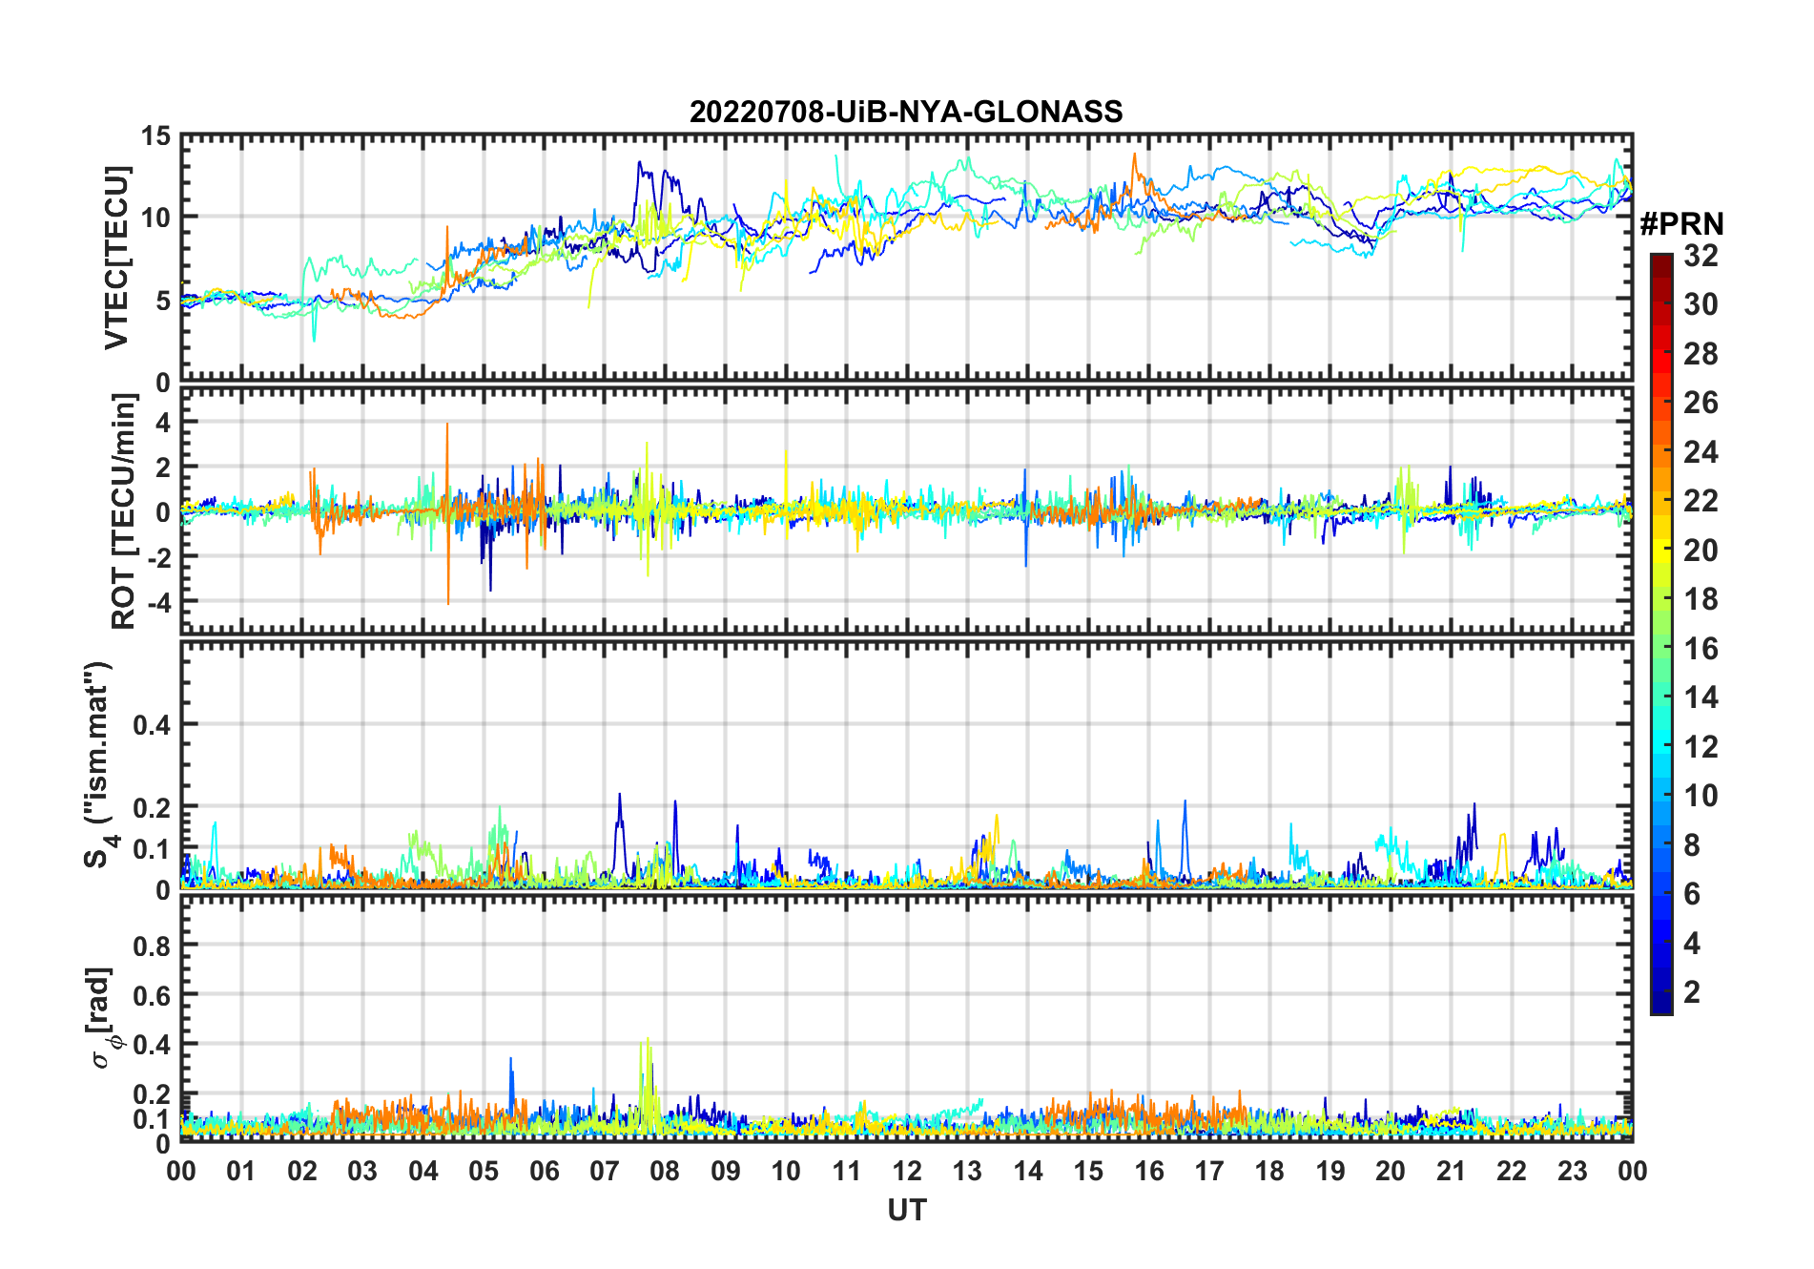Screen dimensions: 1814x1269
Task: Click the dark blue bottom of PRN colorbar
Action: point(1661,1004)
